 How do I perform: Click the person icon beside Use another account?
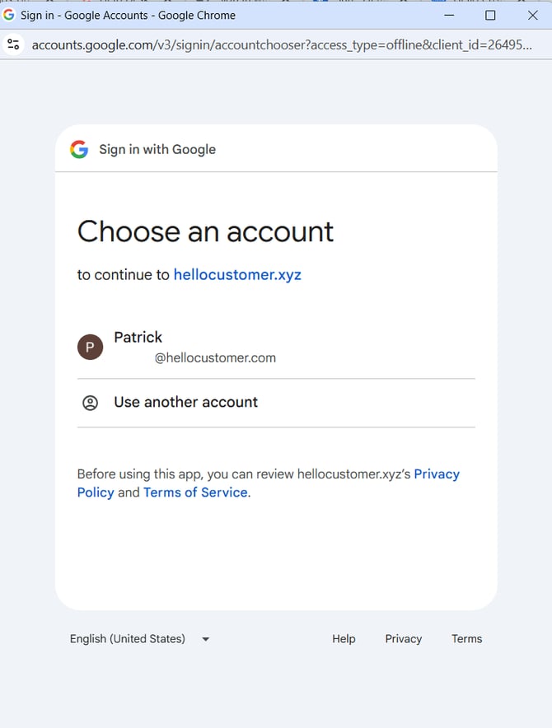tap(90, 403)
